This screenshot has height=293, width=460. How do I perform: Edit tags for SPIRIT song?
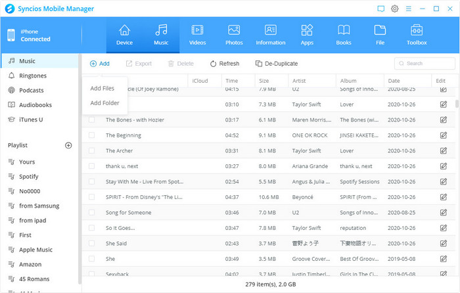[444, 197]
